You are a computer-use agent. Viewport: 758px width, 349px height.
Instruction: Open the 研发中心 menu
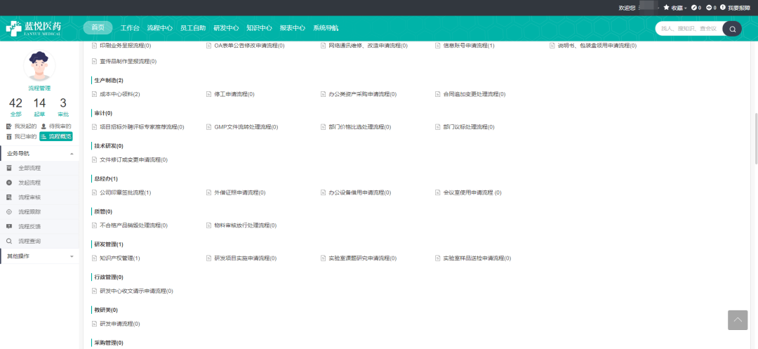[x=226, y=28]
